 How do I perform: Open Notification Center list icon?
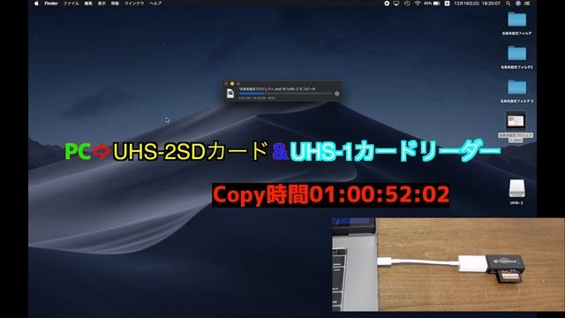click(x=527, y=4)
